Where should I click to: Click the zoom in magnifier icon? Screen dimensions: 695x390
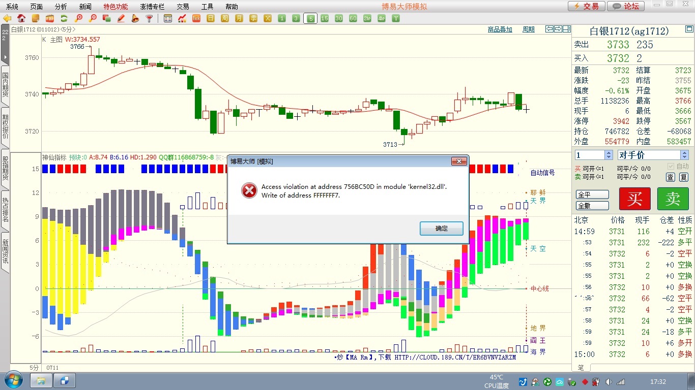78,18
